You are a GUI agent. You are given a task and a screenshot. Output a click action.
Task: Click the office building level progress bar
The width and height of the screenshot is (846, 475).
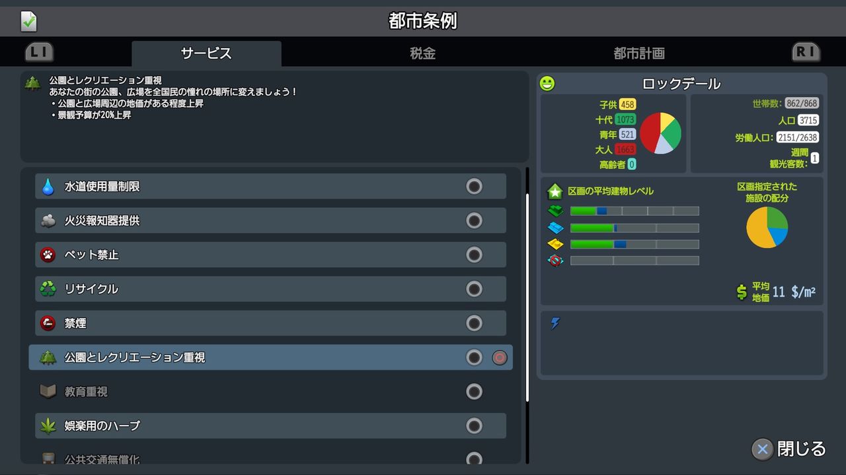(x=634, y=261)
